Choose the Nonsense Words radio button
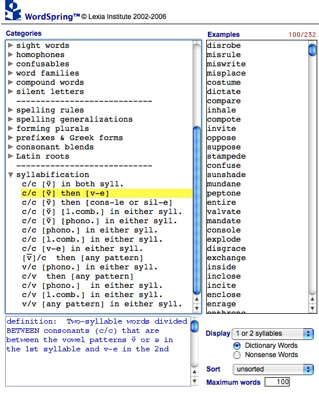319x394 pixels. 237,355
